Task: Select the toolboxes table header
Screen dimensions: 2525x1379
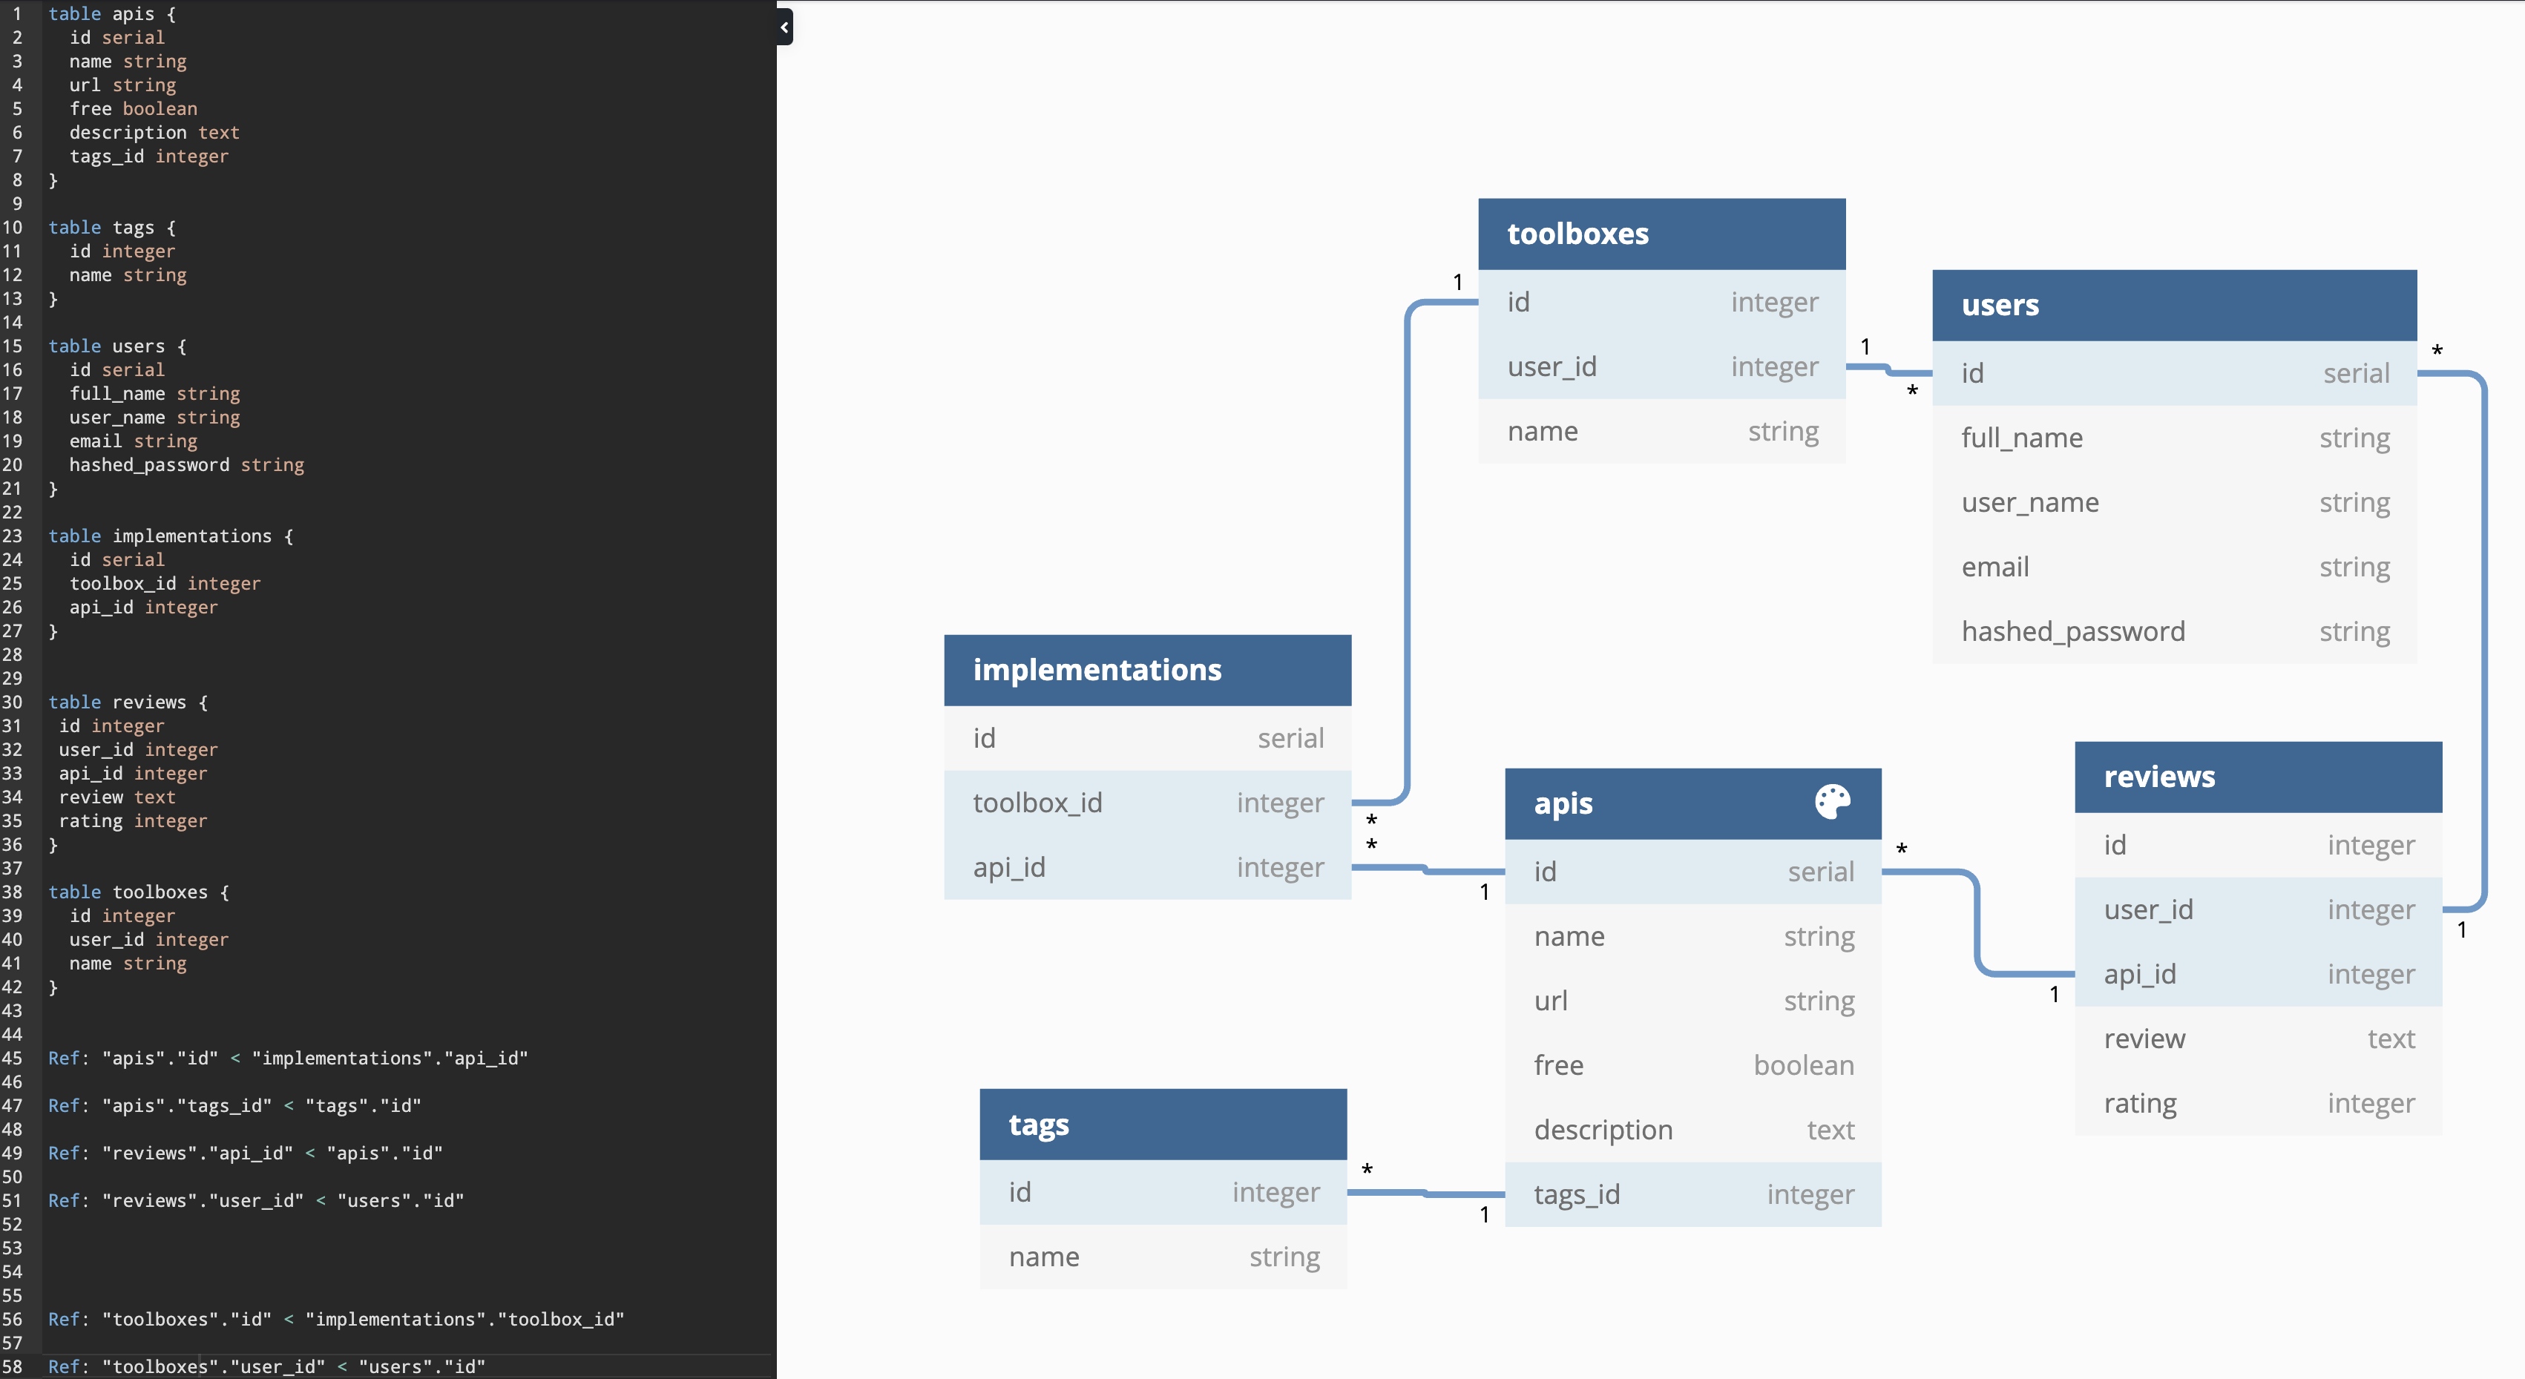Action: tap(1661, 234)
